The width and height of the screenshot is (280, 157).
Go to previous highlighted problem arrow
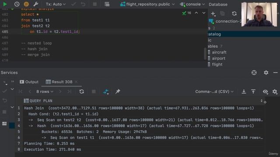[x=196, y=13]
